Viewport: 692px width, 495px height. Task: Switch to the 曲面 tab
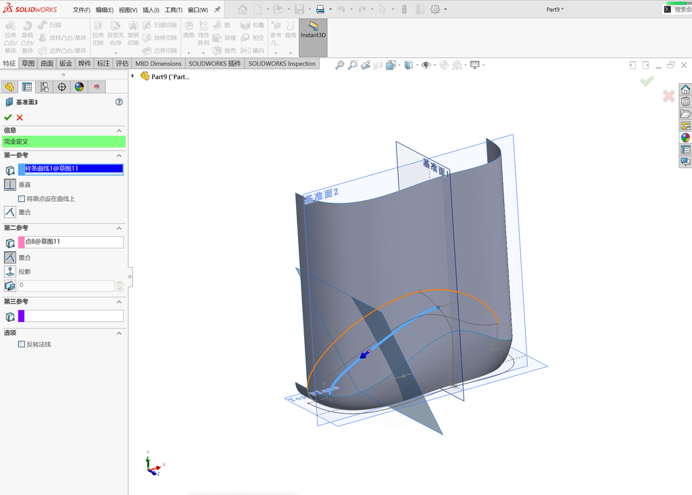point(47,64)
